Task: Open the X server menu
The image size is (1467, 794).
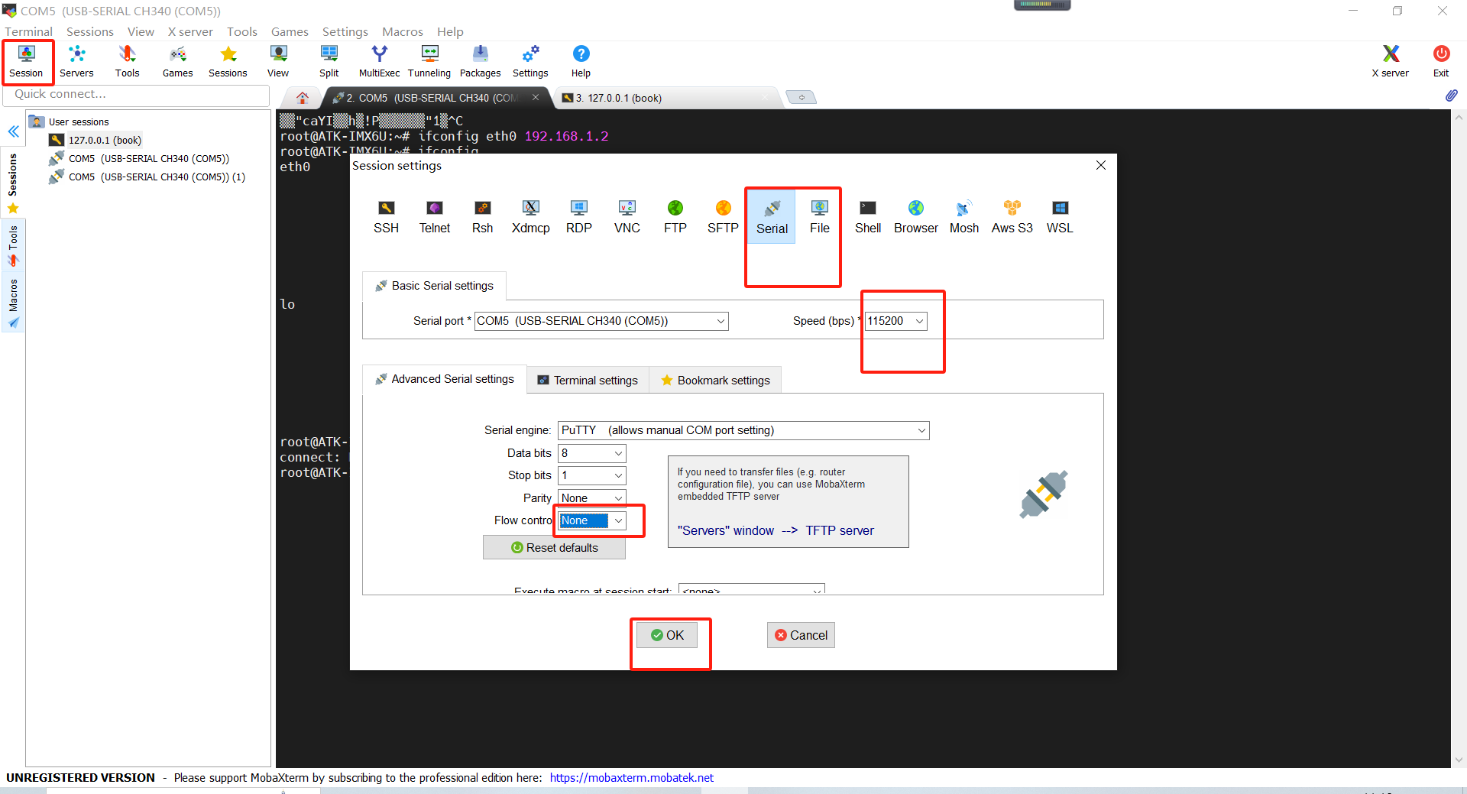Action: pyautogui.click(x=190, y=31)
